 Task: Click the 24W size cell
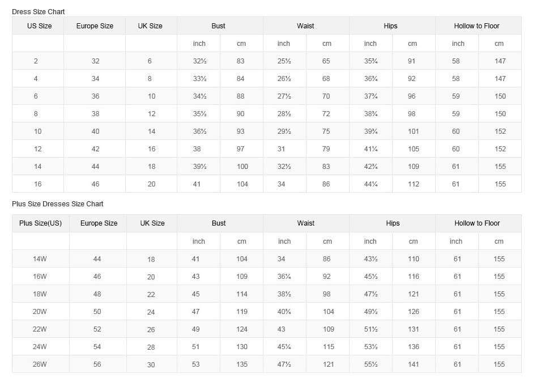point(40,347)
